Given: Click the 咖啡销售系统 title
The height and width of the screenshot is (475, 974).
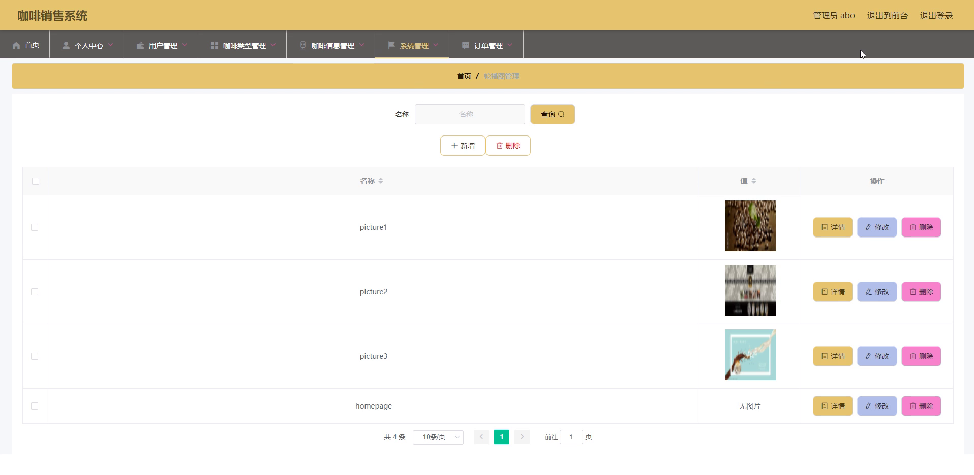Looking at the screenshot, I should click(x=52, y=16).
